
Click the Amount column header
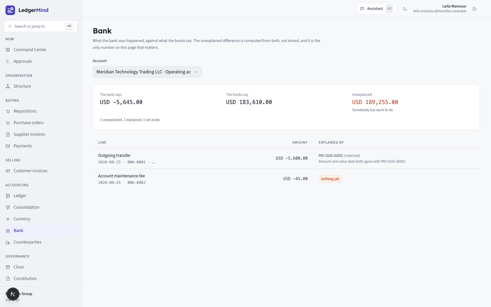[x=300, y=143]
